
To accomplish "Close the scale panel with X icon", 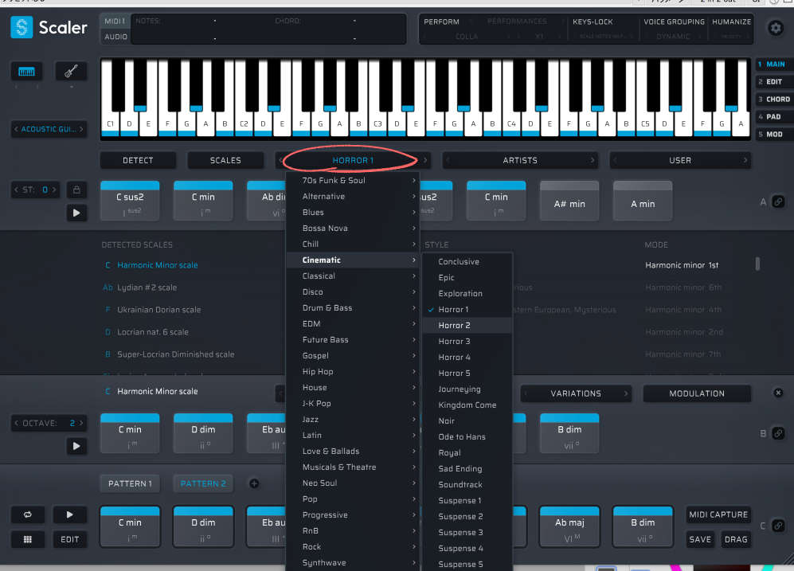I will (x=778, y=393).
